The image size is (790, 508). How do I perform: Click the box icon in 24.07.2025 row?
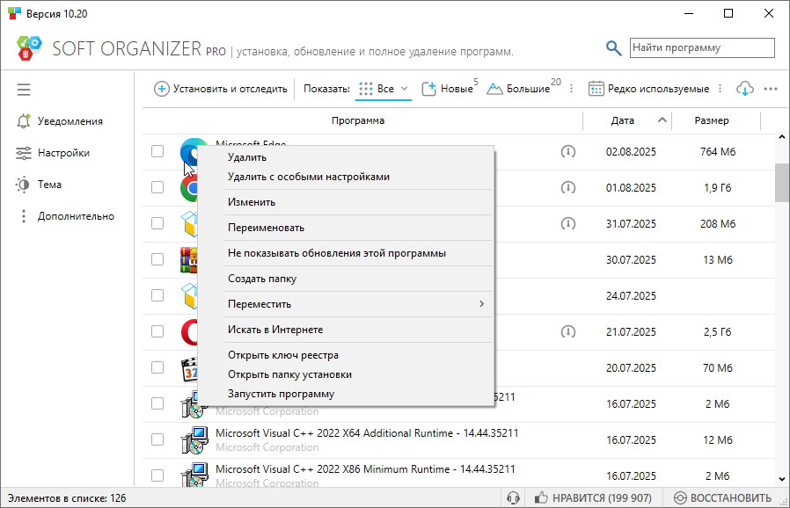pyautogui.click(x=189, y=295)
